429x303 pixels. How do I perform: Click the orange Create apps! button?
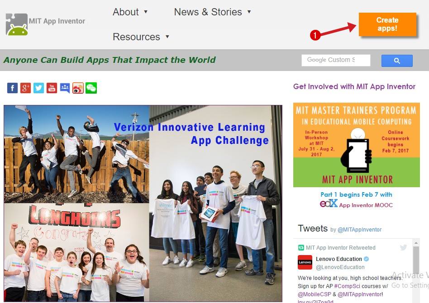[x=387, y=24]
